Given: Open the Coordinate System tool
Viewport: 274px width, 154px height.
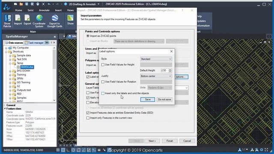Looking at the screenshot, I should click(x=39, y=21).
